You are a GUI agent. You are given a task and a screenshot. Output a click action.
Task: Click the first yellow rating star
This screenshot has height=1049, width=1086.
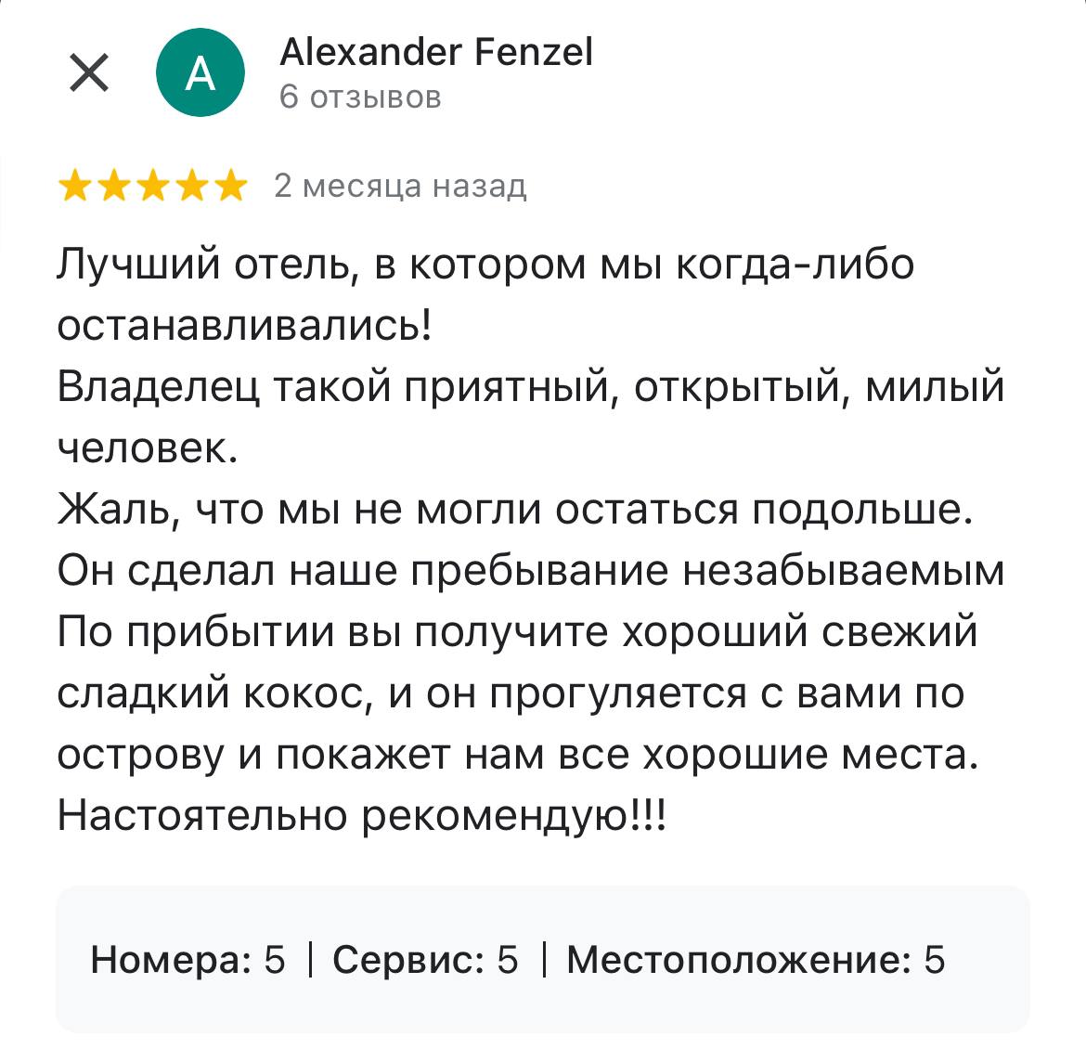pos(74,188)
